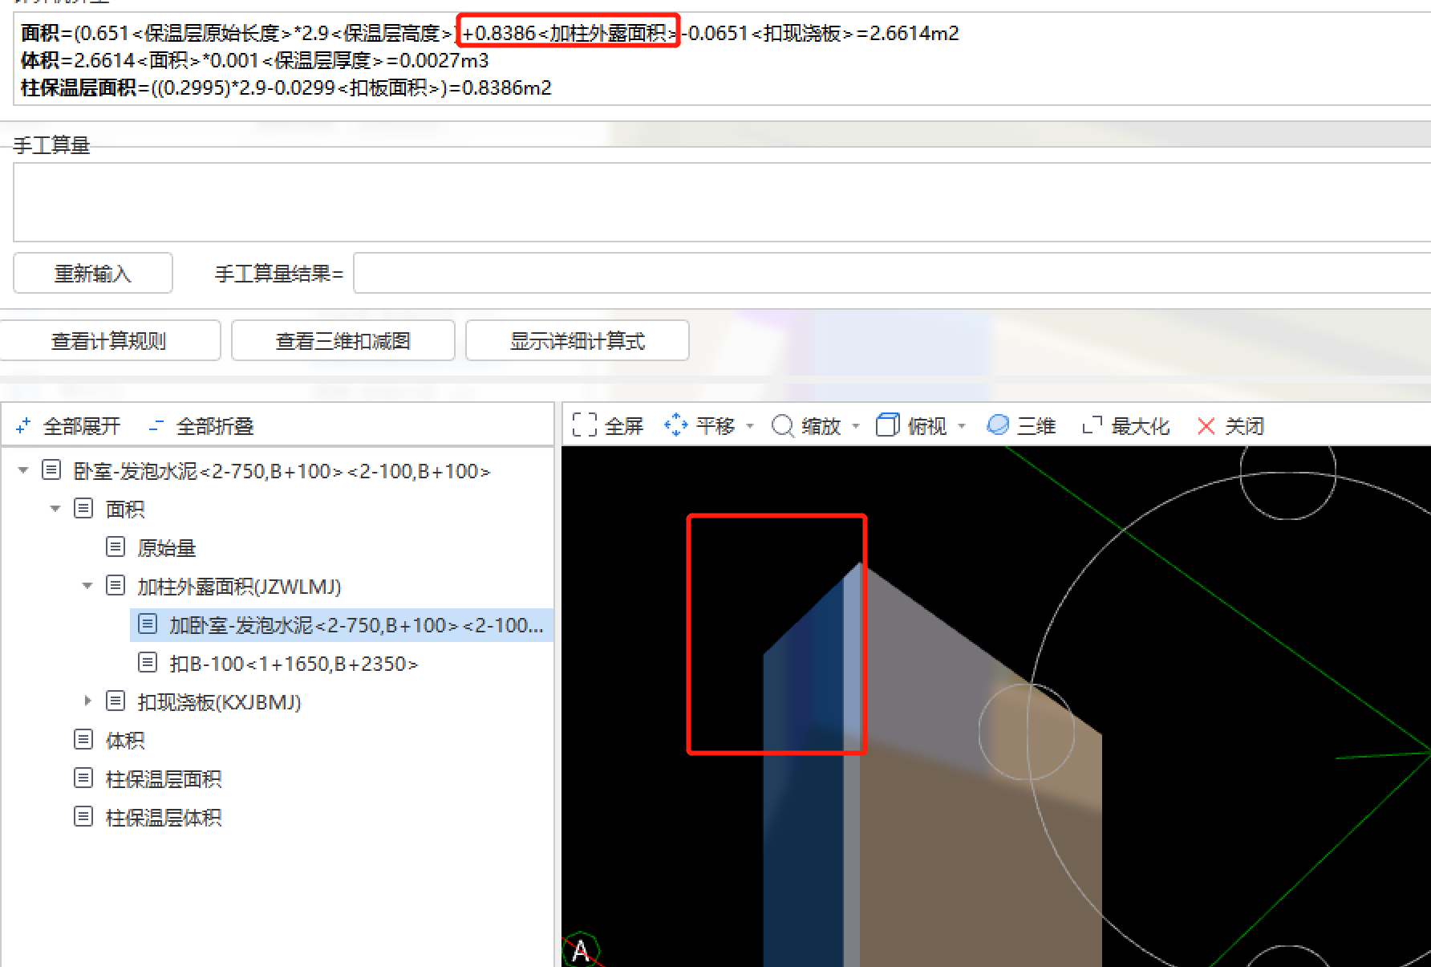Switch to 三维 3D view icon
This screenshot has width=1431, height=967.
998,425
